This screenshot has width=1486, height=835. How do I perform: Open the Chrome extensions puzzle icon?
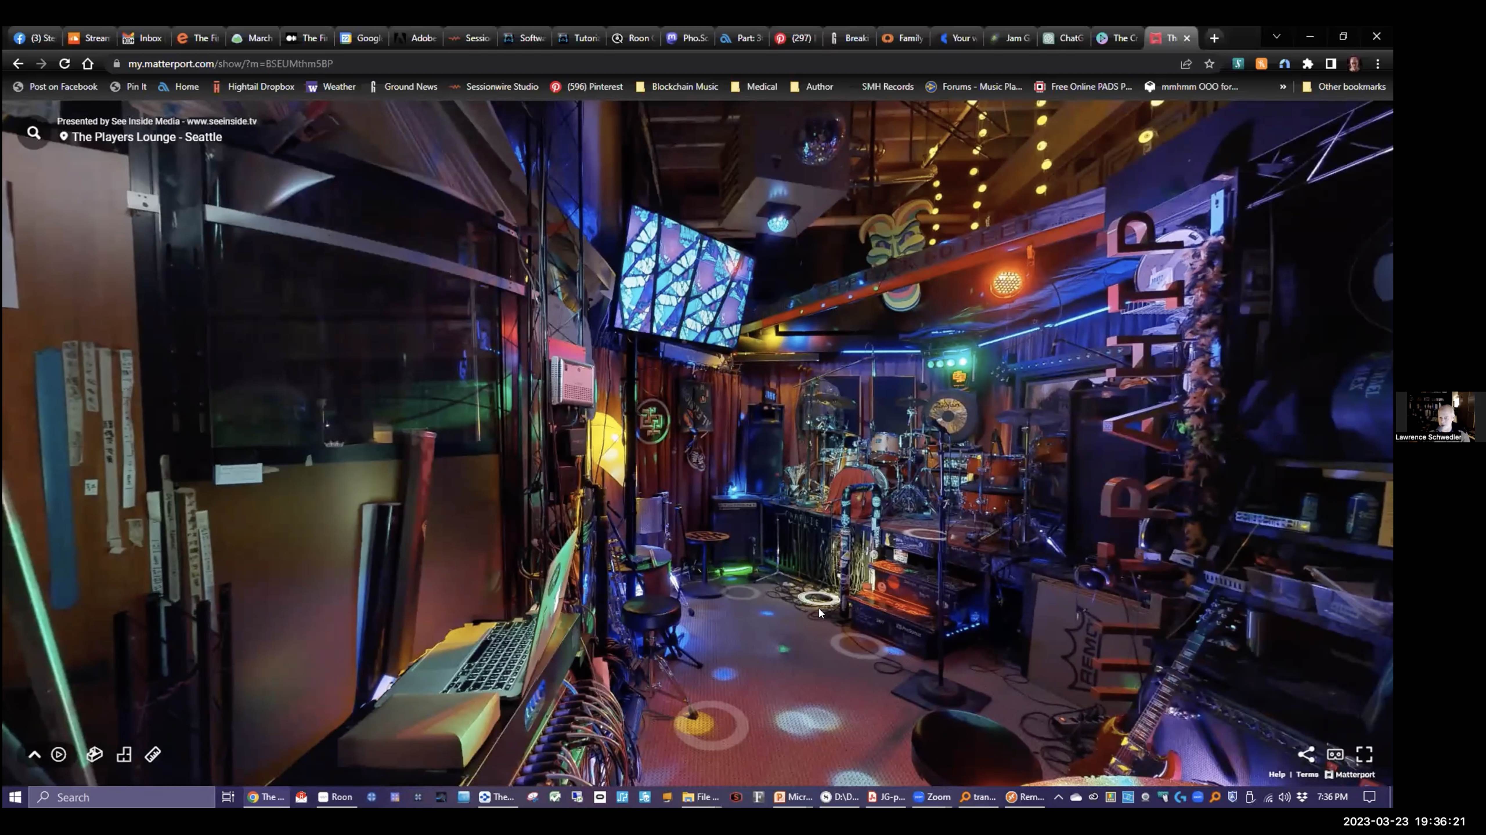point(1308,64)
